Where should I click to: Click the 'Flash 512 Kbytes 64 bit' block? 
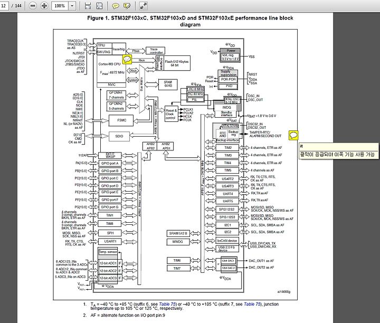point(177,63)
